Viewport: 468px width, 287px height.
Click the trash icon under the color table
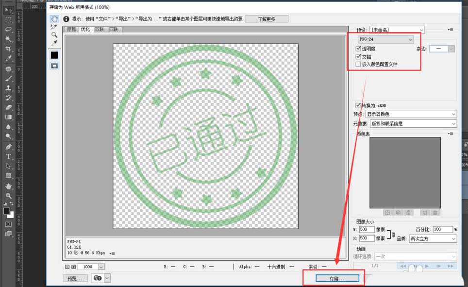click(x=435, y=212)
